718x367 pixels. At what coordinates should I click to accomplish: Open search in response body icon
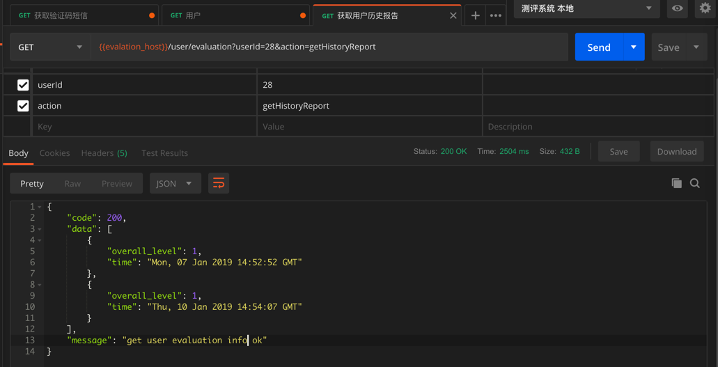coord(695,183)
